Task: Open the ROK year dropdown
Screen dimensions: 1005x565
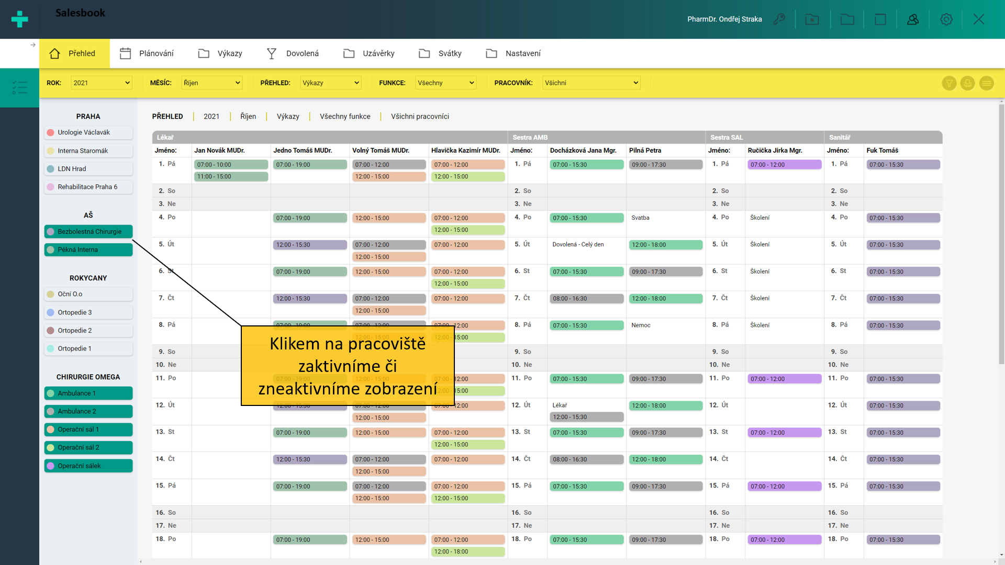Action: pos(101,83)
